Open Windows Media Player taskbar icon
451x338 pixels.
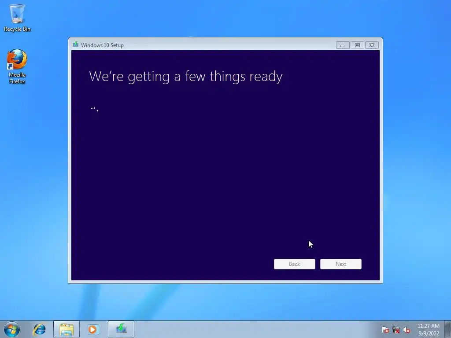pyautogui.click(x=93, y=329)
